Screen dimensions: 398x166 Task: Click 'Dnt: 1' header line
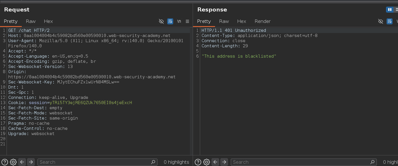click(16, 87)
